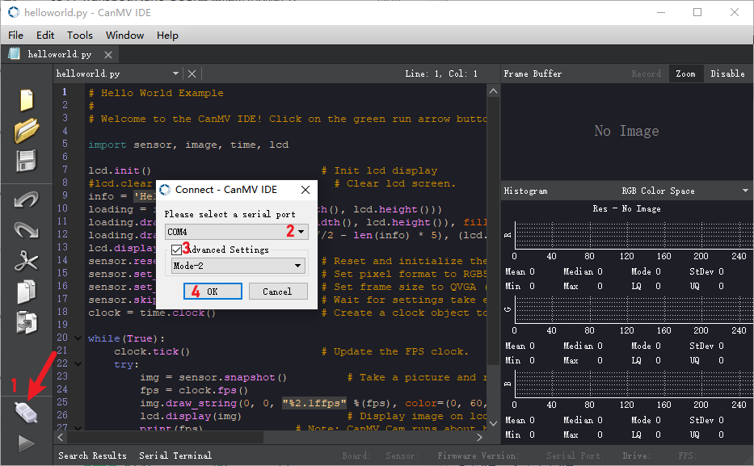Image resolution: width=754 pixels, height=466 pixels.
Task: Click the horizontal scrollbar thumb
Action: (166, 437)
